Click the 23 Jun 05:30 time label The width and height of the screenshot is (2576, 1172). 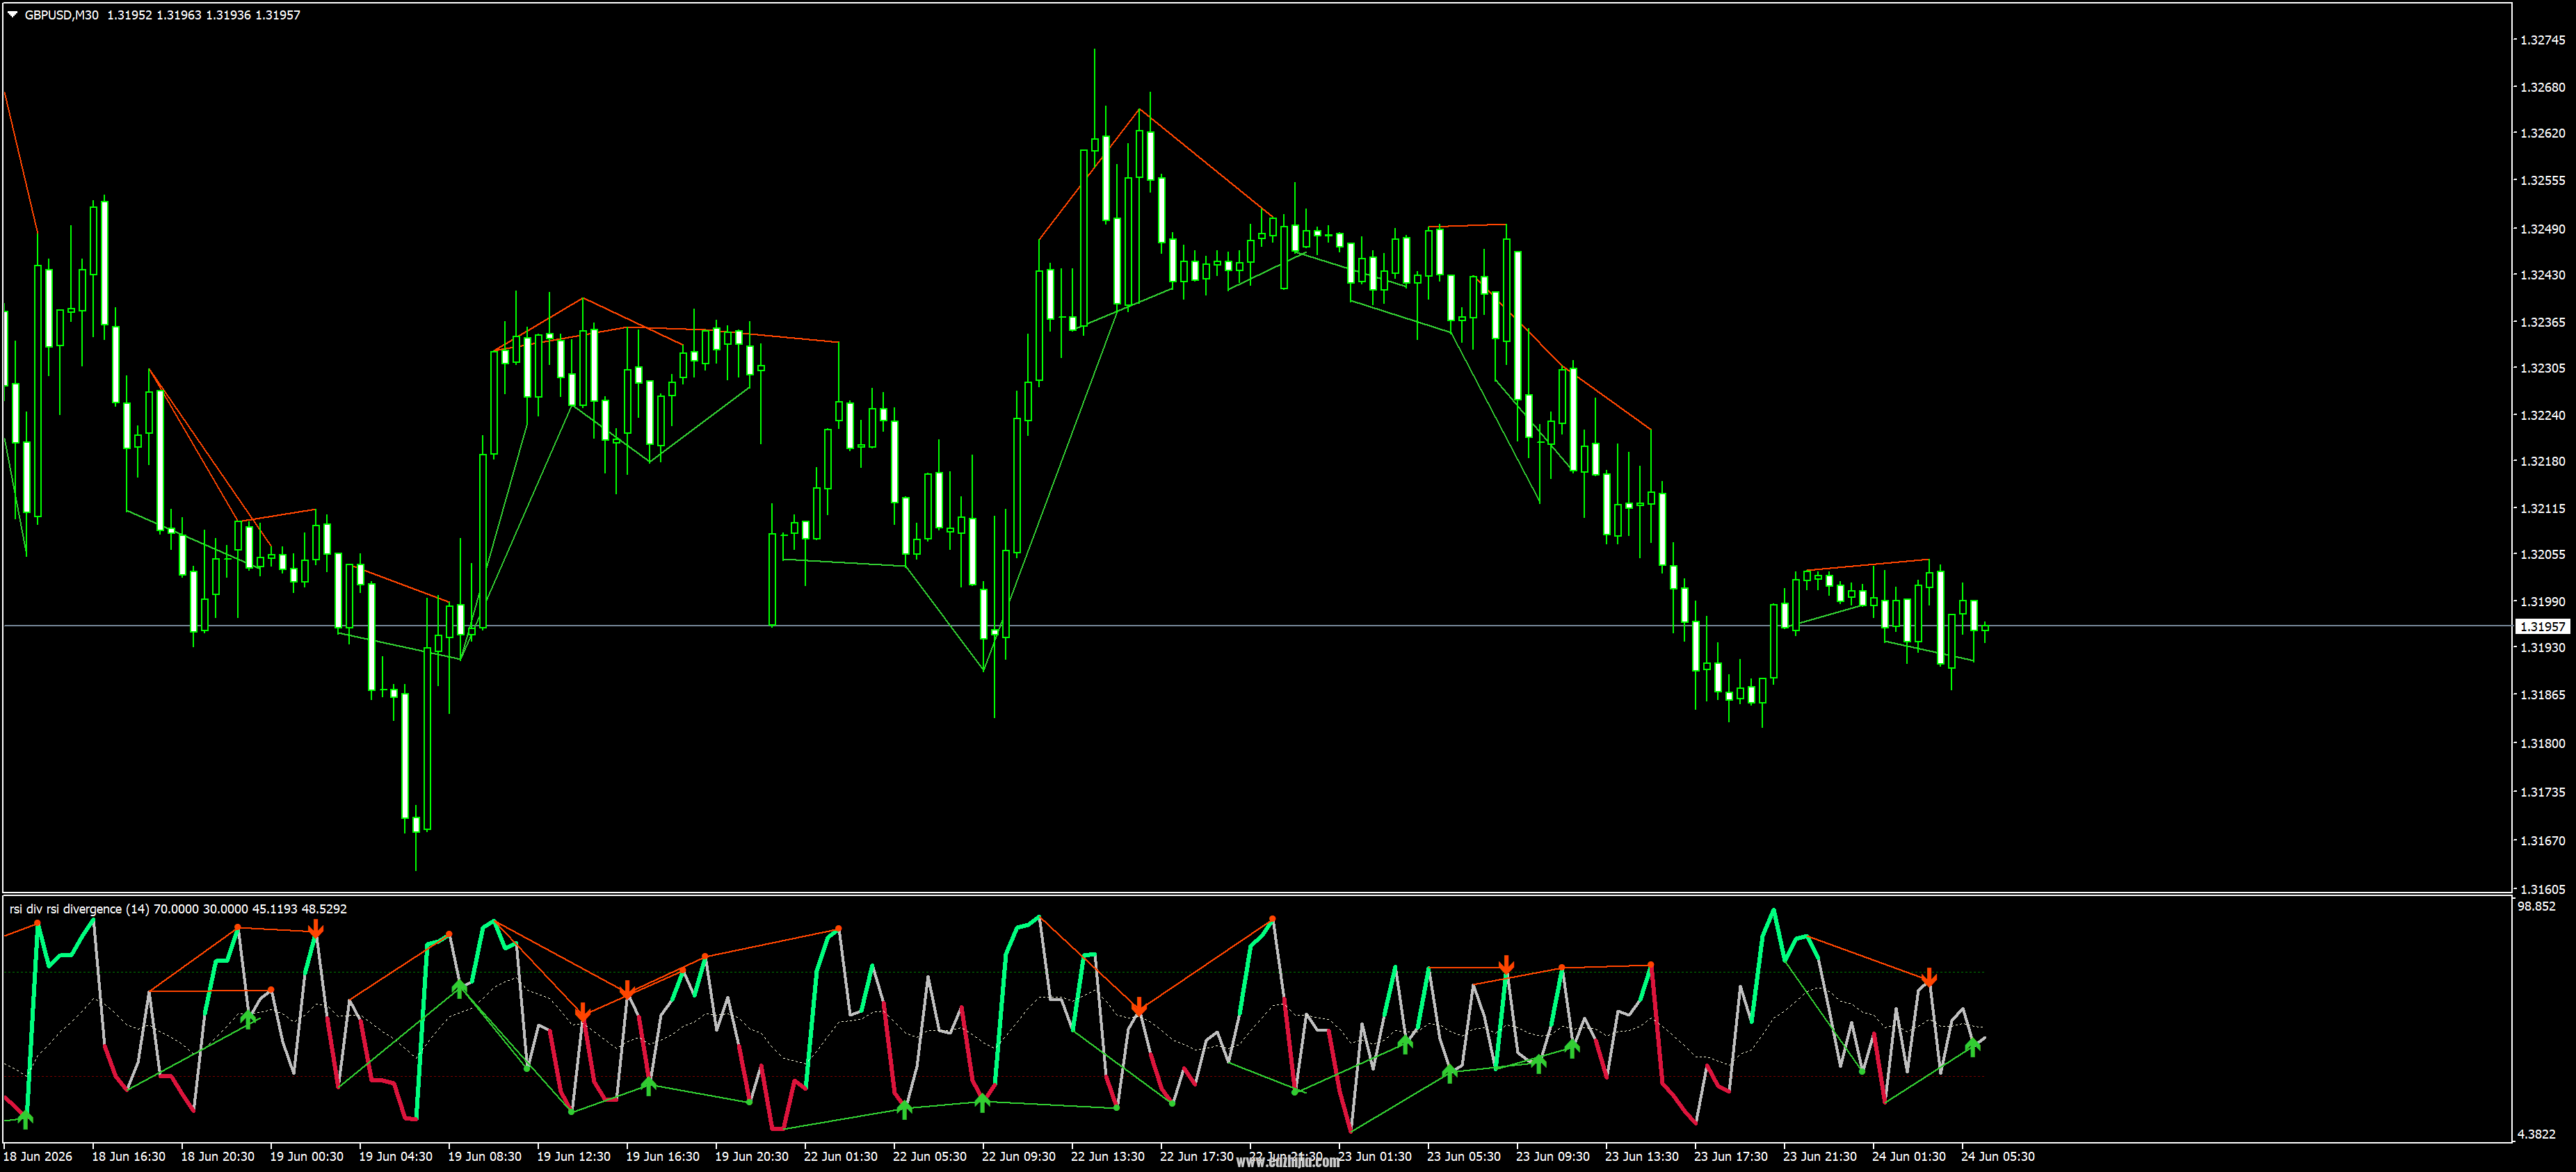1463,1156
